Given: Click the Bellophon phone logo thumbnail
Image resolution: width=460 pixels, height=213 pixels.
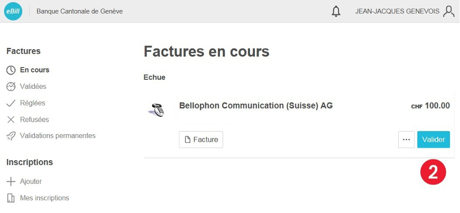Looking at the screenshot, I should click(157, 110).
